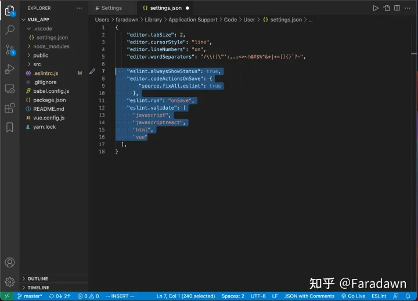This screenshot has height=301, width=418.
Task: Click line number 18 in gutter
Action: point(102,151)
